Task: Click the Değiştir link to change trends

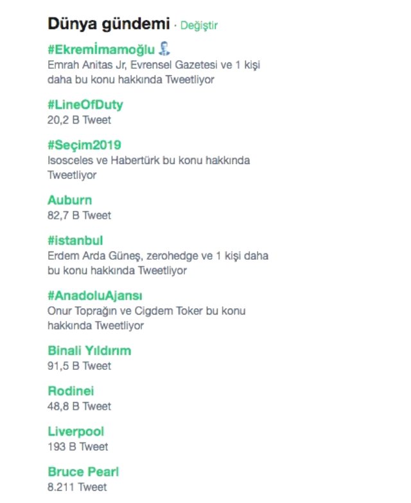Action: [x=199, y=25]
